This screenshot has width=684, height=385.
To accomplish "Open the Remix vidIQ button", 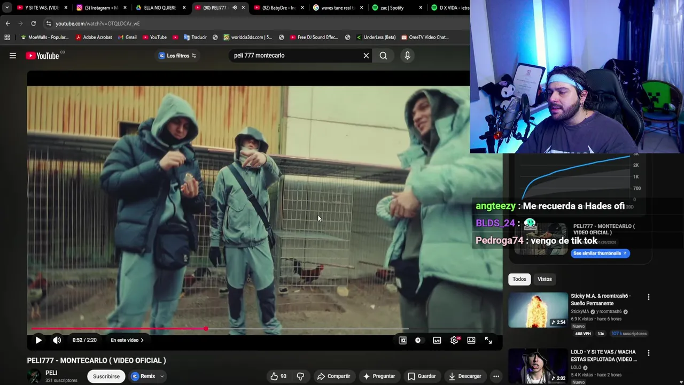I will (x=143, y=376).
